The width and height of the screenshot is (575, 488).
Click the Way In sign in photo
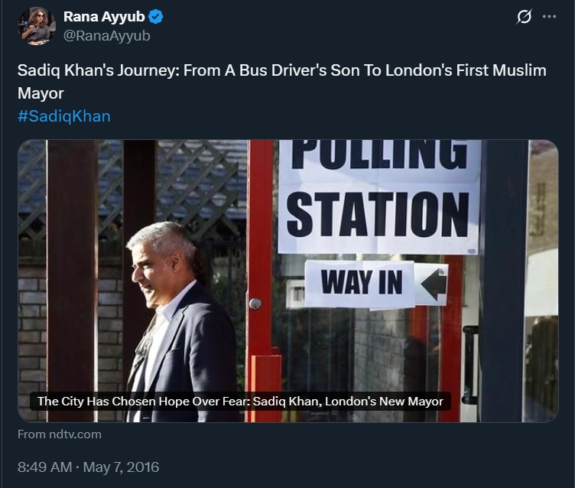[x=361, y=283]
